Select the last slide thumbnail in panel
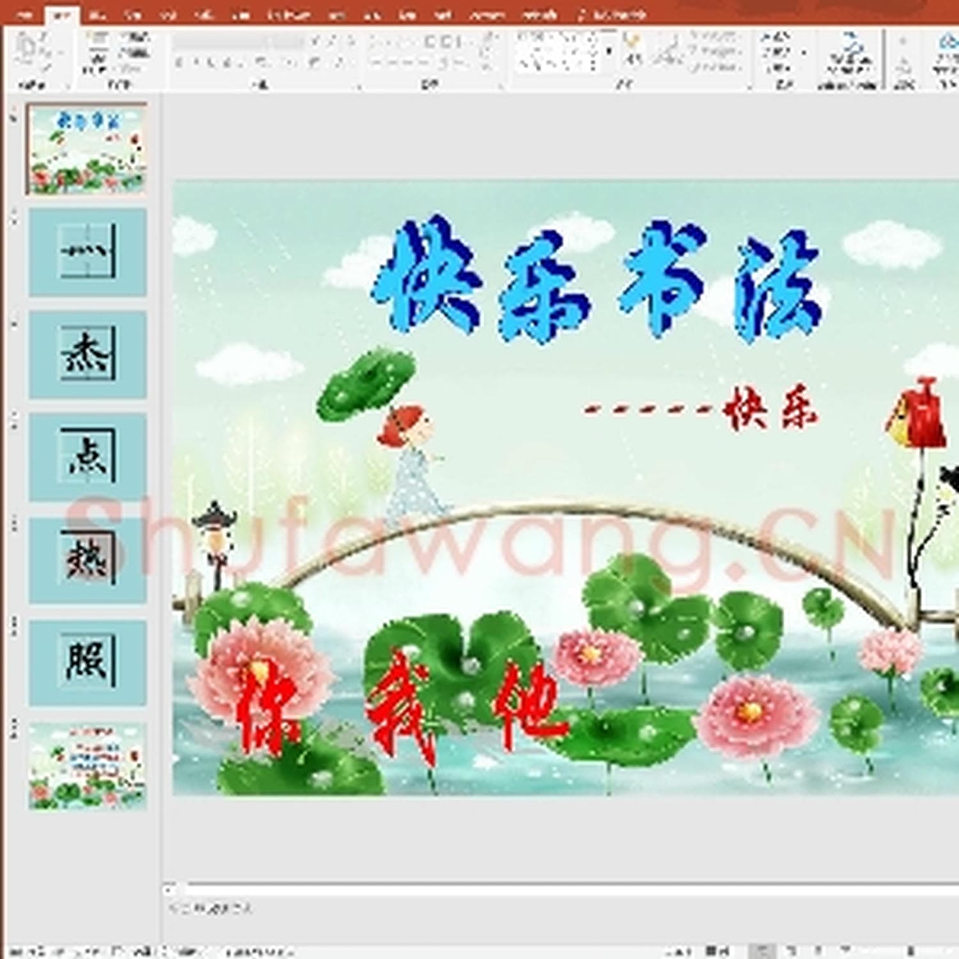 (x=88, y=766)
